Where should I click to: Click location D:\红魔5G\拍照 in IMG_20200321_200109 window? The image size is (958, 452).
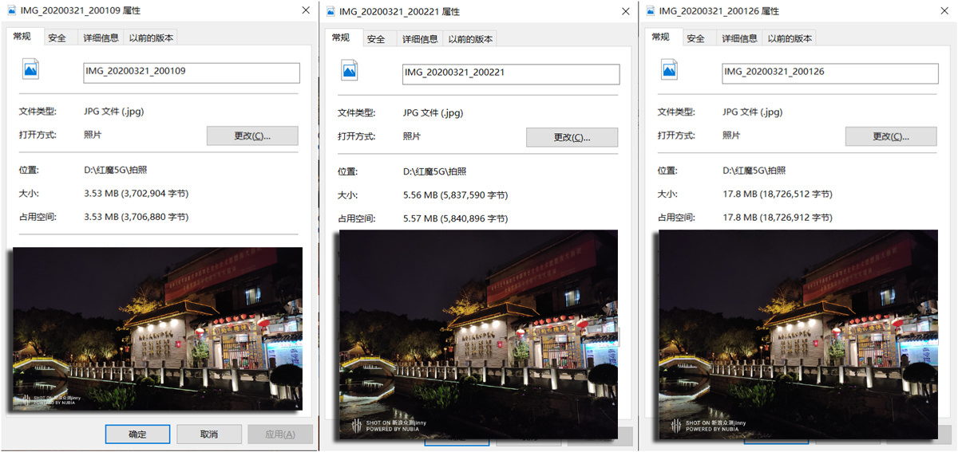[x=116, y=170]
